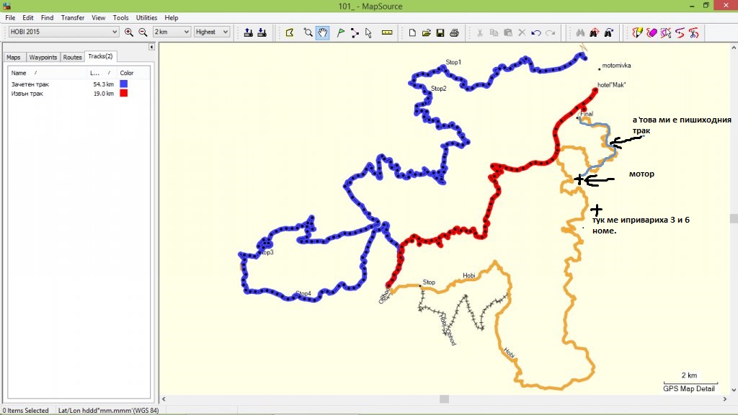Select the Track Draw pencil tool
Screen dimensions: 738x415
(637, 32)
